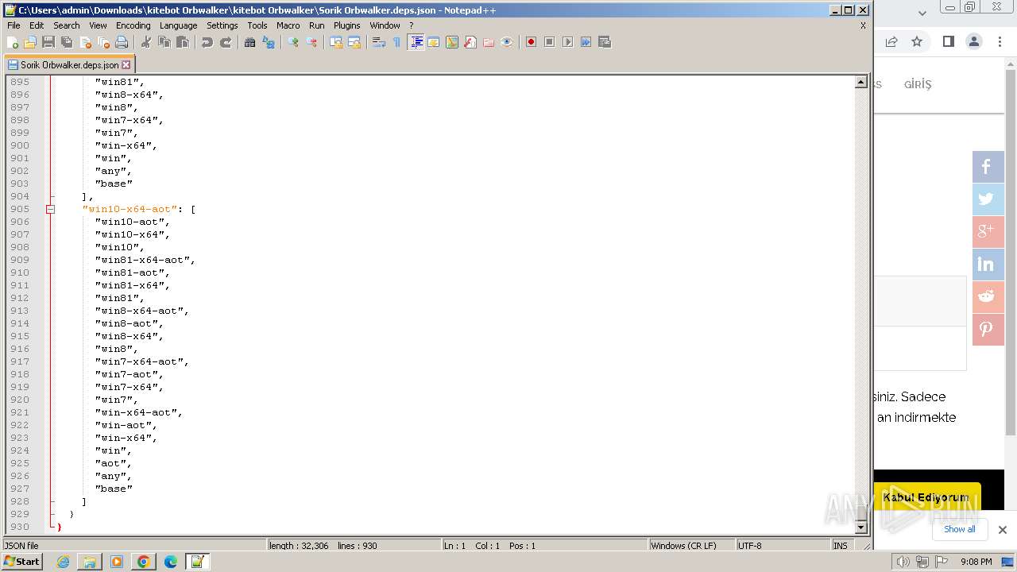This screenshot has height=572, width=1017.
Task: Toggle synchronized horizontal scrolling
Action: (x=354, y=42)
